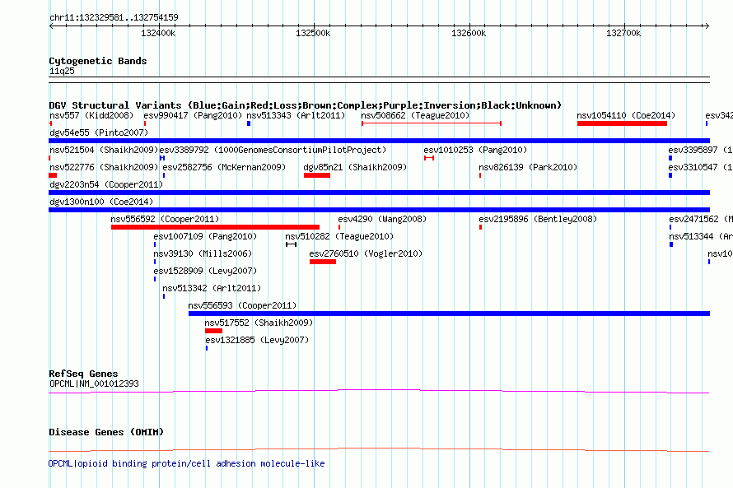Click the 132500k ruler tick label
The image size is (733, 488).
tap(313, 33)
